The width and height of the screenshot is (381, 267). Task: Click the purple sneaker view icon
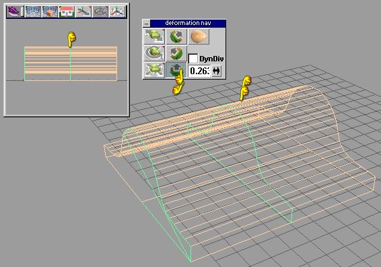[13, 11]
